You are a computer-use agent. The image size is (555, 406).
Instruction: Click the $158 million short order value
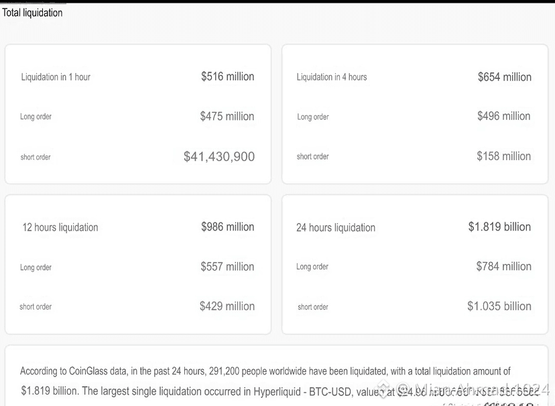click(x=503, y=156)
